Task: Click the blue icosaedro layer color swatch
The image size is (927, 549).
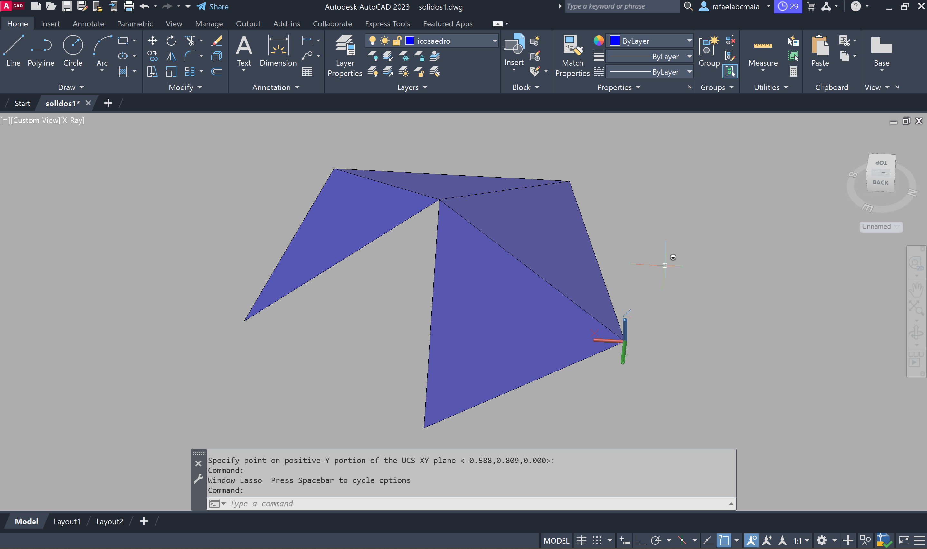Action: point(410,41)
